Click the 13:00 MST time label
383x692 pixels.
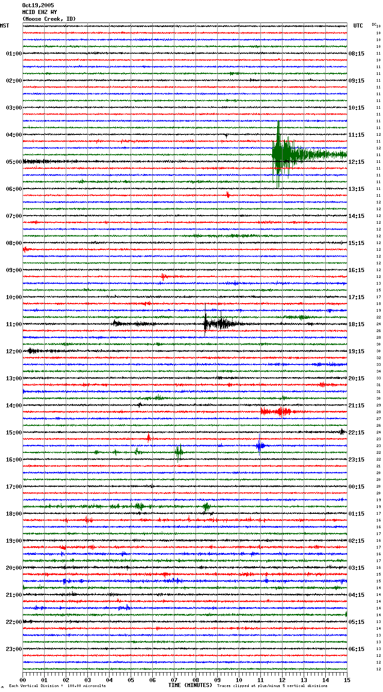coord(14,378)
